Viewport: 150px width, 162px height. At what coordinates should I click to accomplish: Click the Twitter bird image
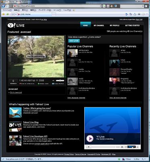pyautogui.click(x=15, y=112)
